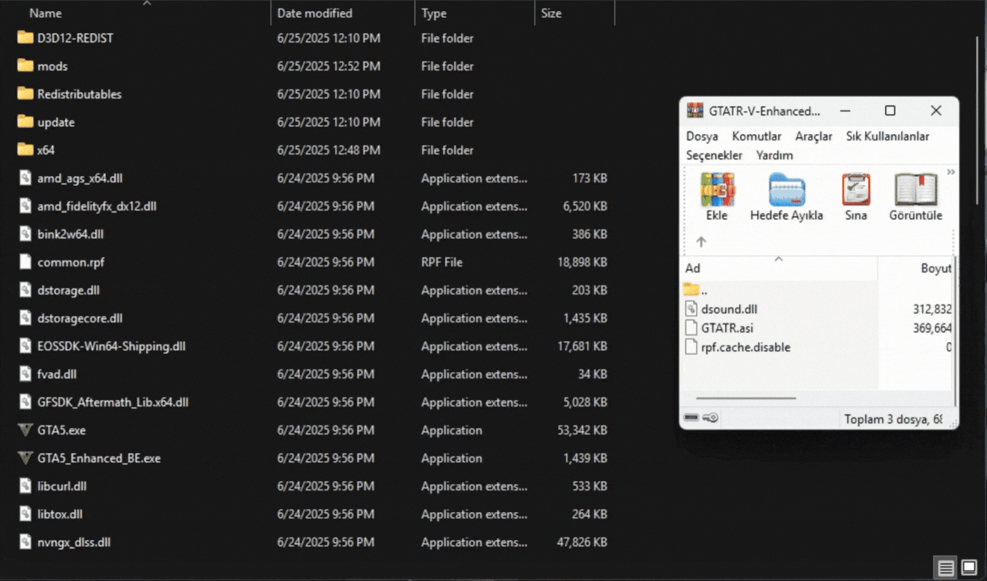987x581 pixels.
Task: Switch Explorer to details view icon
Action: (946, 567)
